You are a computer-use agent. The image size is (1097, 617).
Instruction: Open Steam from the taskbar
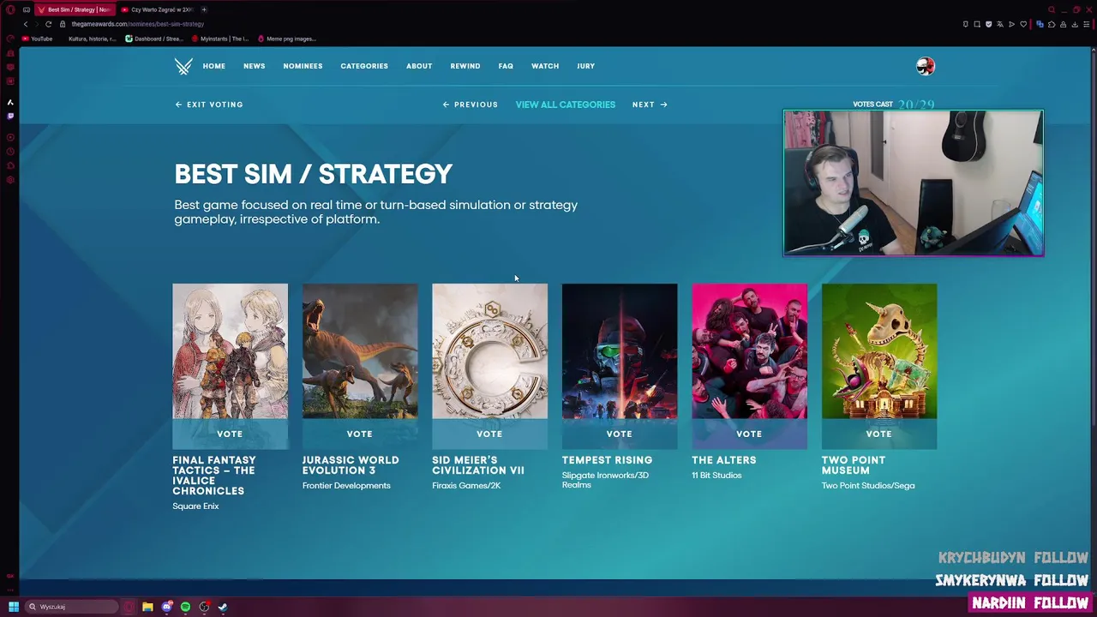[x=223, y=607]
